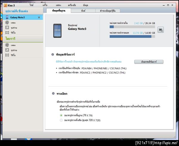Click the photo icon under connected device

[7, 28]
